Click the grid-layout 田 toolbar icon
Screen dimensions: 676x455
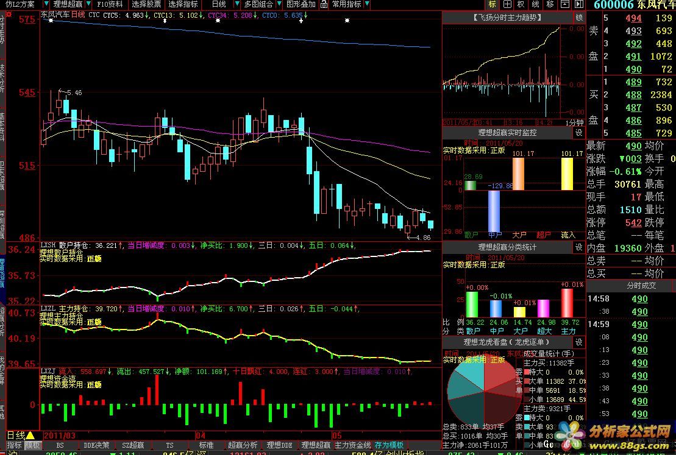(x=507, y=4)
